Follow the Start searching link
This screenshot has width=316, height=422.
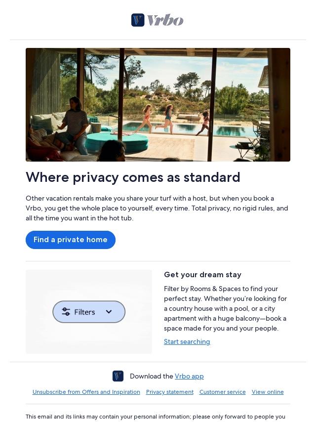pos(187,341)
